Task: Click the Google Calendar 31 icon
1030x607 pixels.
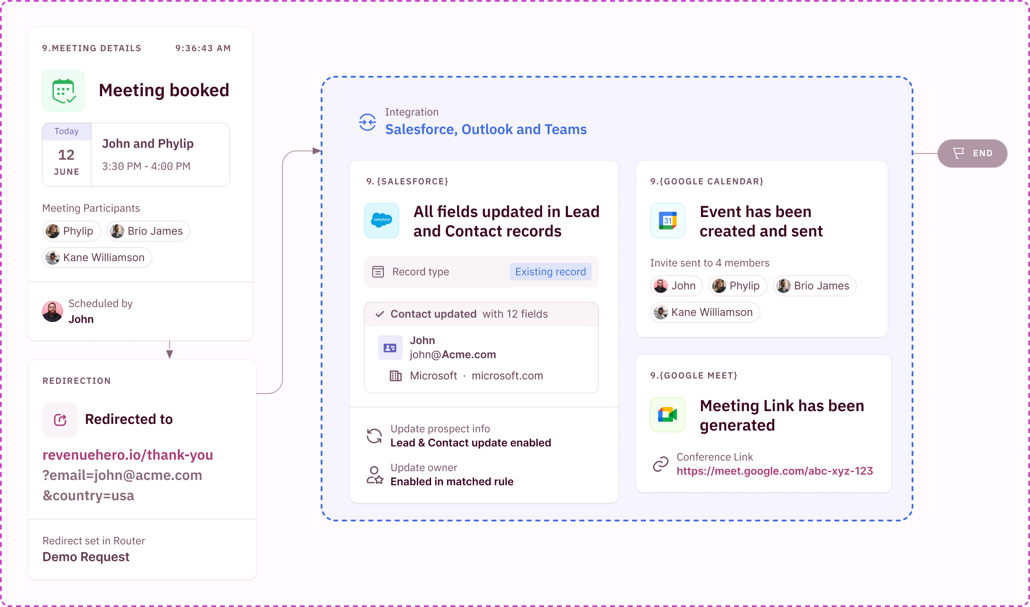Action: coord(668,221)
